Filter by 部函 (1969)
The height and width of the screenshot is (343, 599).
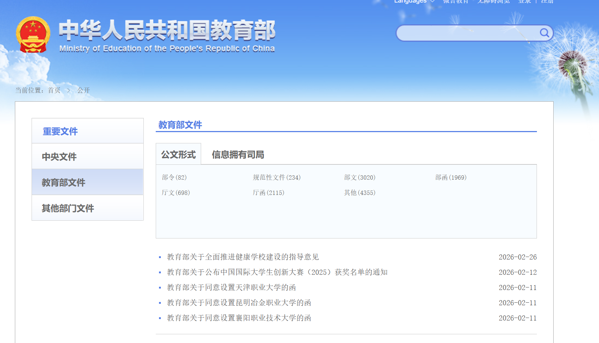(451, 177)
